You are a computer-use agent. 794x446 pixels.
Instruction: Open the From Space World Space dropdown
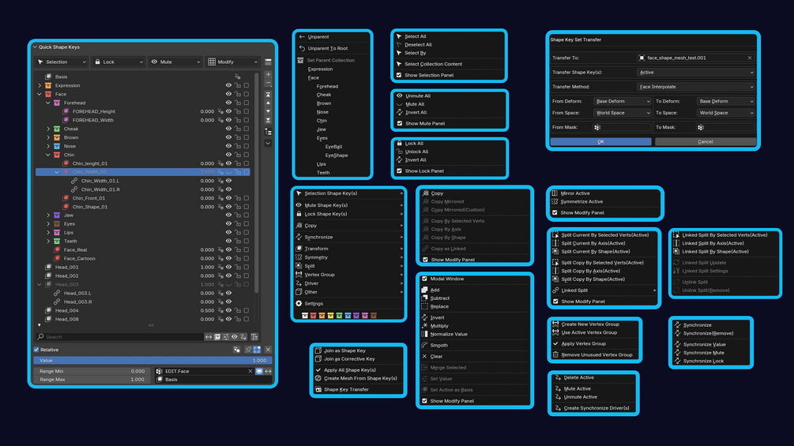pos(622,113)
